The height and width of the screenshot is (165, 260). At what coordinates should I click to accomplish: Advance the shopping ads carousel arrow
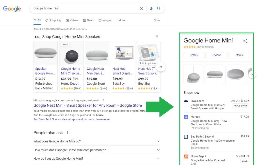coord(160,67)
